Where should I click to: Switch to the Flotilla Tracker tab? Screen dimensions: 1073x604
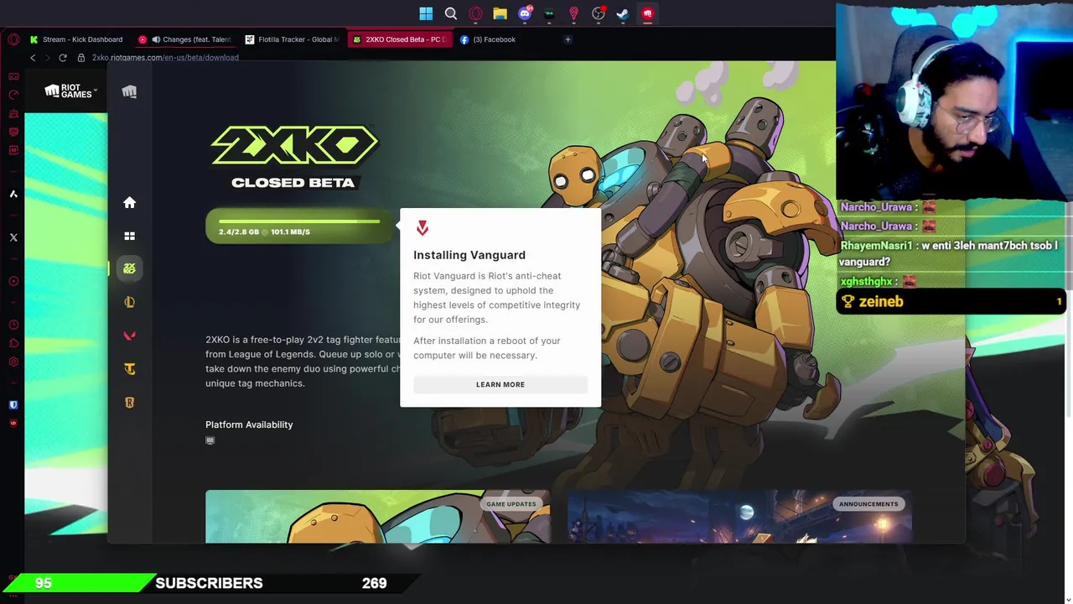(x=292, y=39)
